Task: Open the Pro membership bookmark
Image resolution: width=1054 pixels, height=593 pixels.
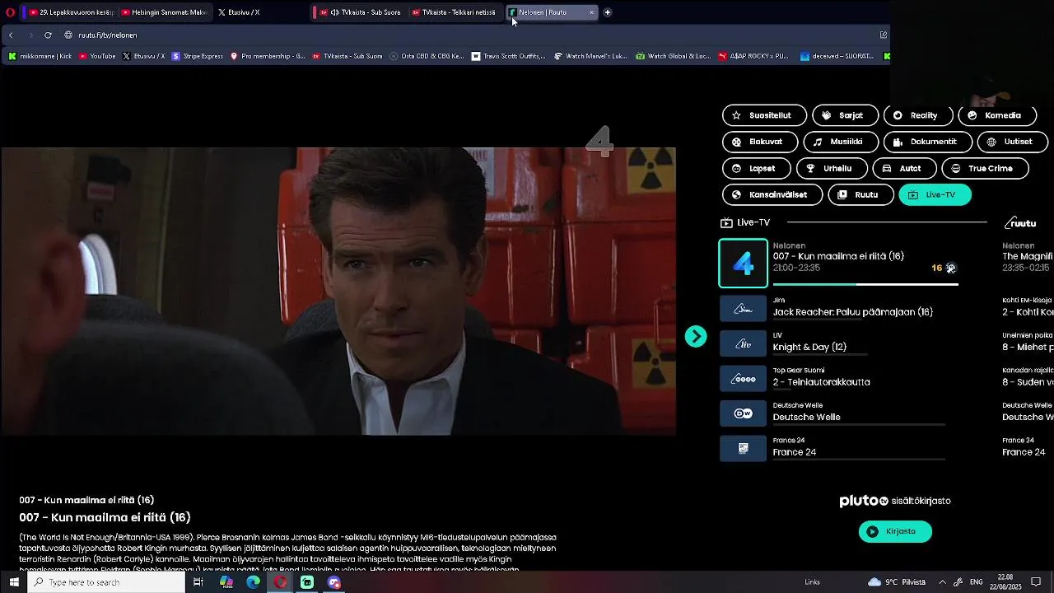Action: (268, 56)
